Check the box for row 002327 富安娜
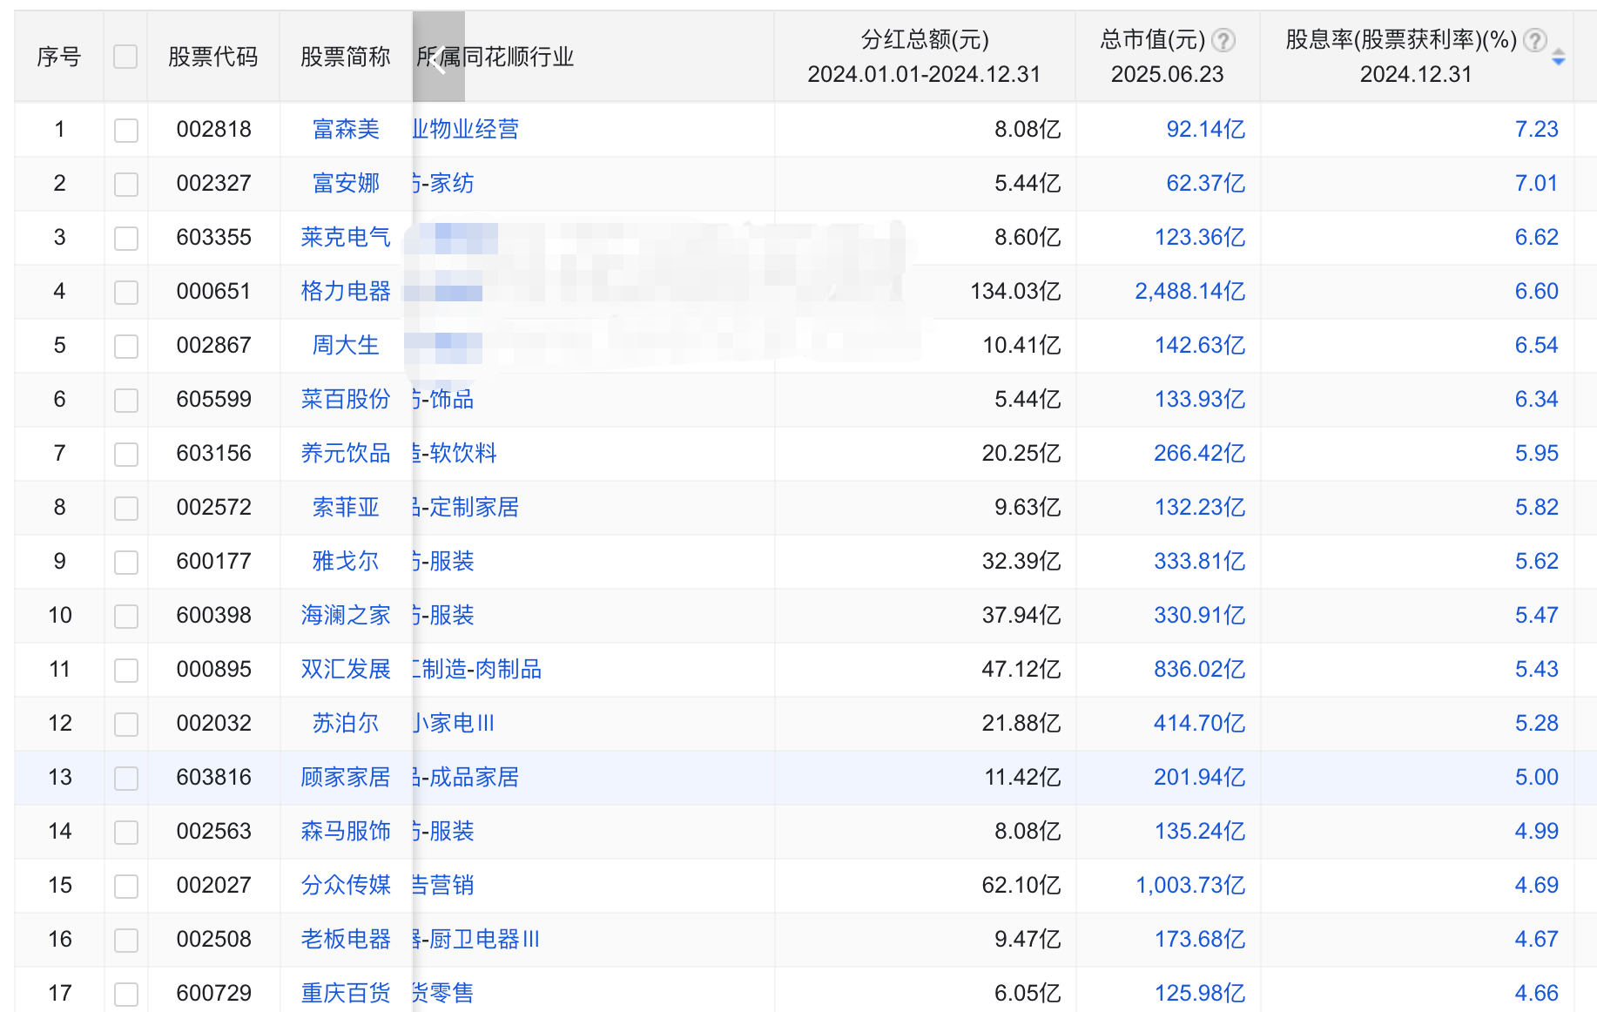Viewport: 1597px width, 1012px height. tap(126, 185)
